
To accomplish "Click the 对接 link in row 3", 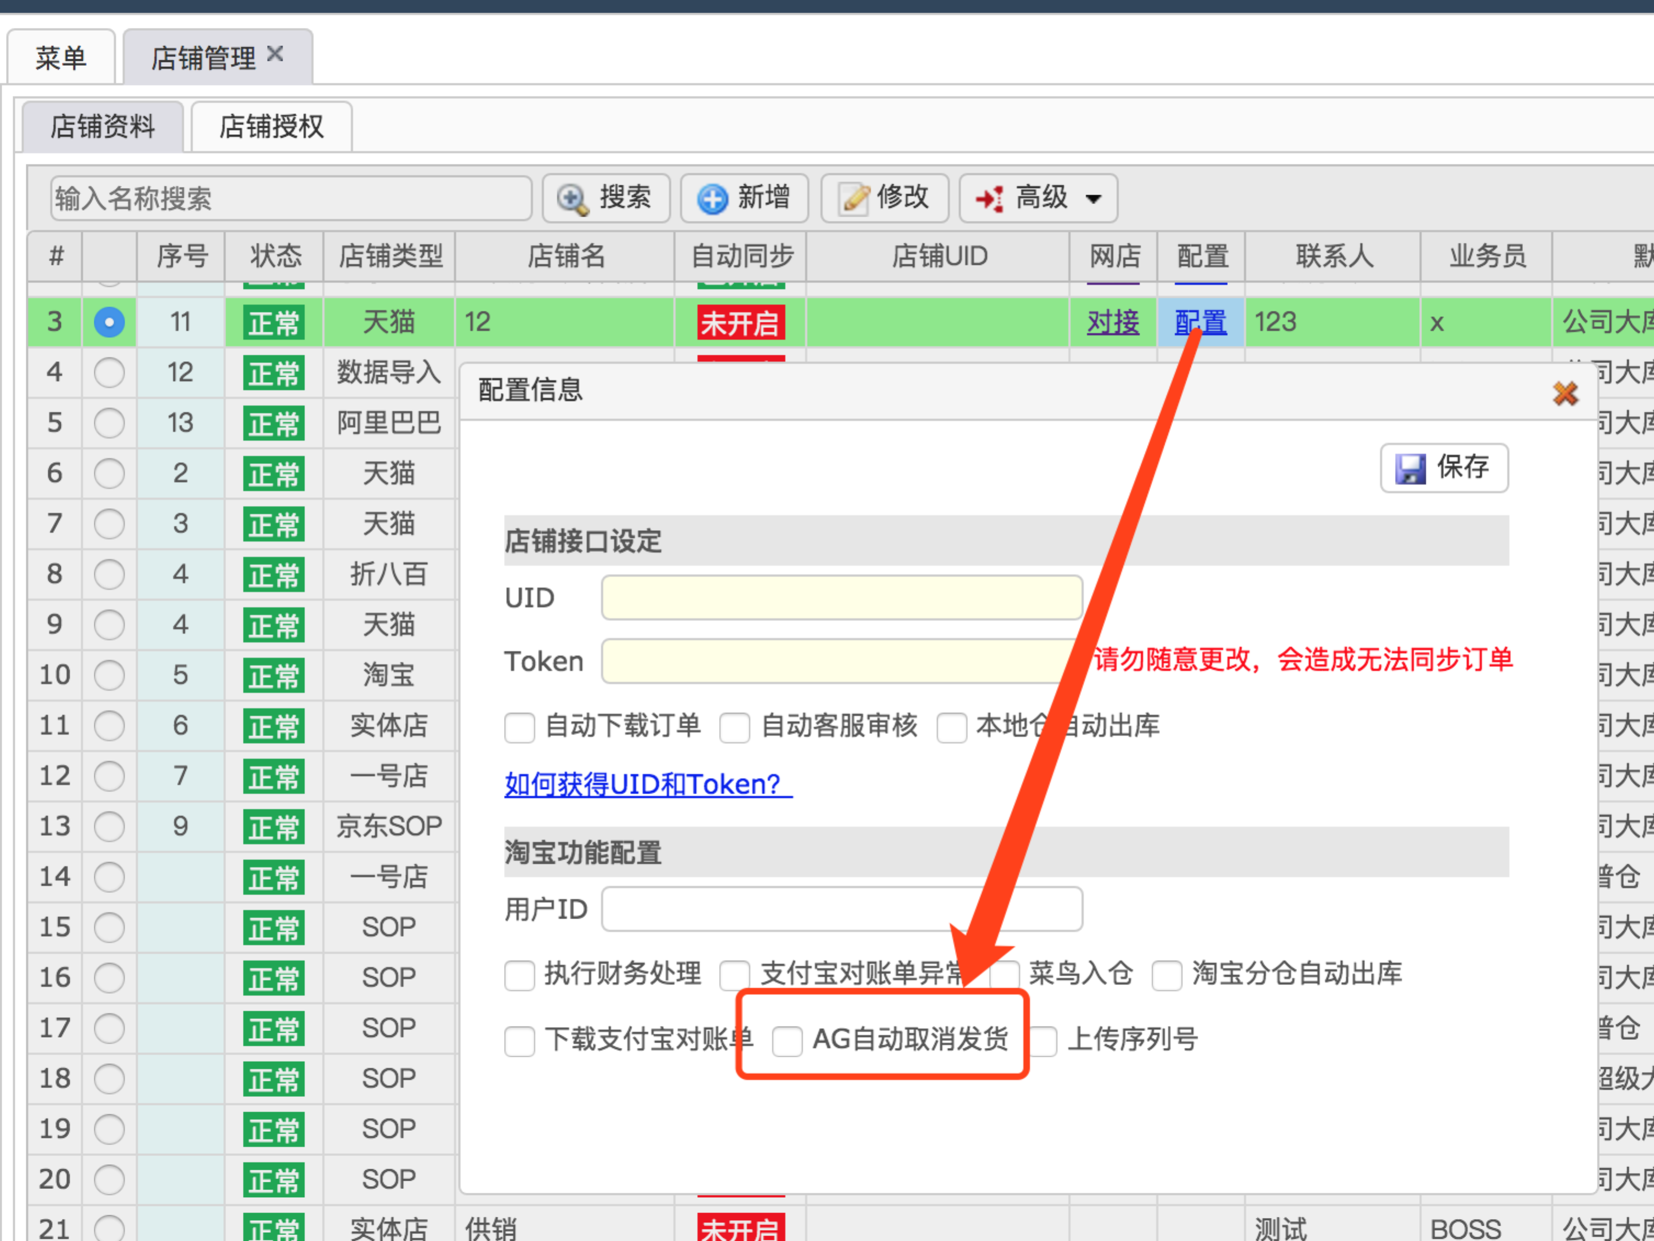I will pyautogui.click(x=1113, y=322).
